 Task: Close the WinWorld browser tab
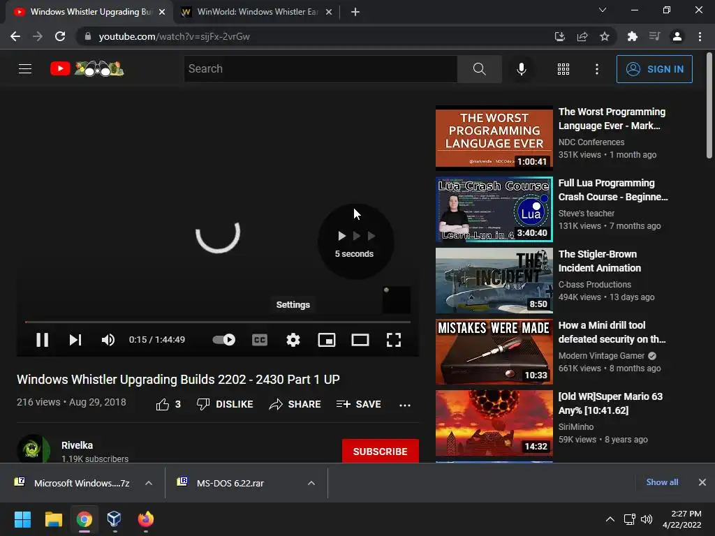tap(329, 12)
